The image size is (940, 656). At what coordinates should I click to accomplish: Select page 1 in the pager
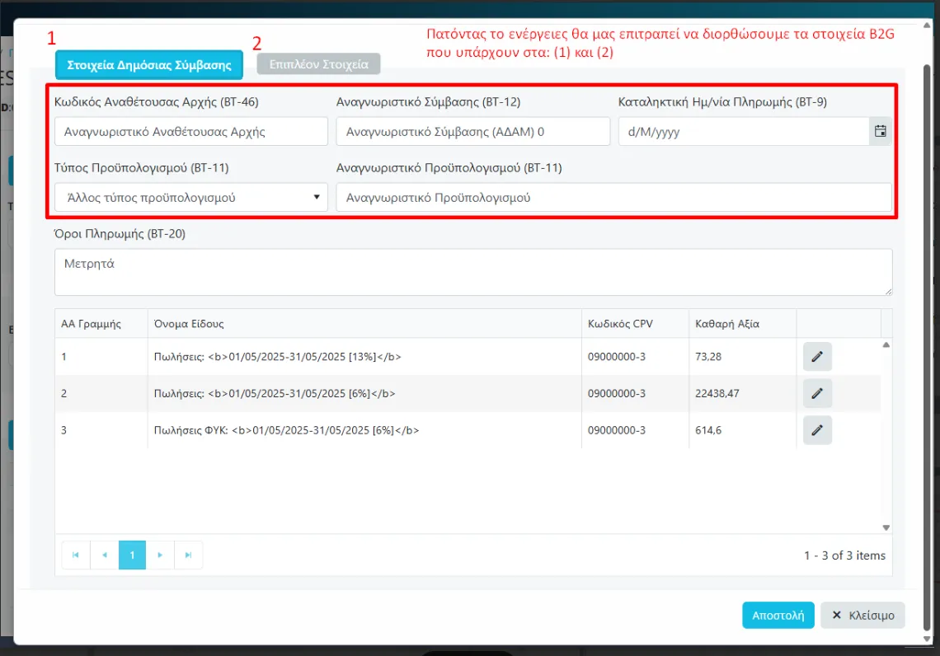click(132, 555)
